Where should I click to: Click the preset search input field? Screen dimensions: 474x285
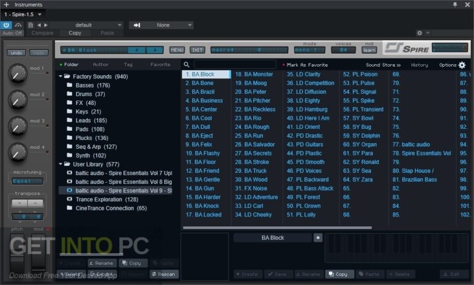click(235, 64)
